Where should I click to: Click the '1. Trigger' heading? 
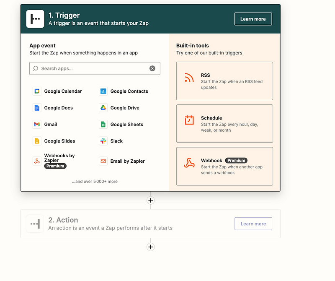pos(64,15)
